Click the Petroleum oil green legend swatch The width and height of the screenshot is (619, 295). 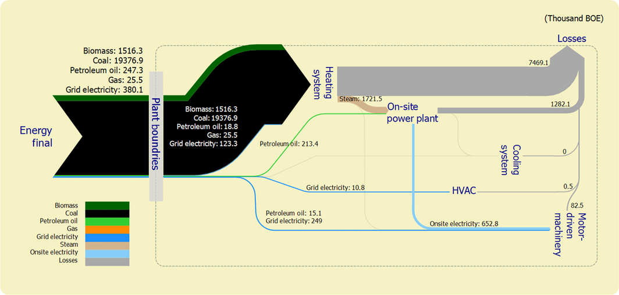[x=107, y=221]
